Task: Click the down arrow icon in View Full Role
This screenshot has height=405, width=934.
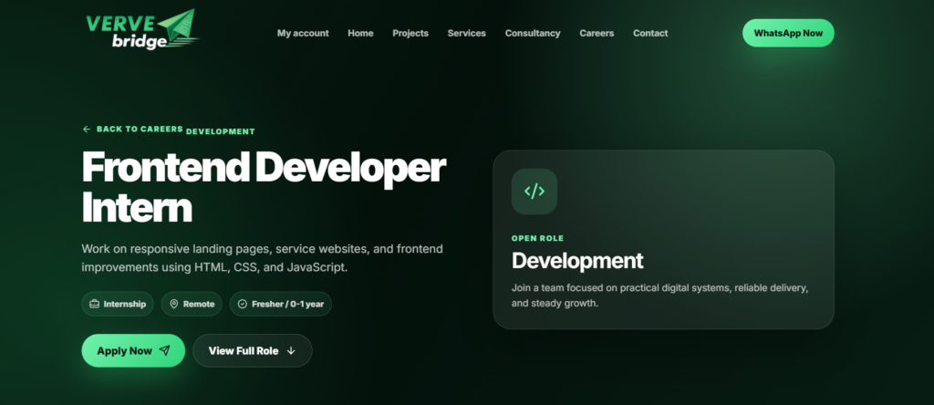Action: 291,351
